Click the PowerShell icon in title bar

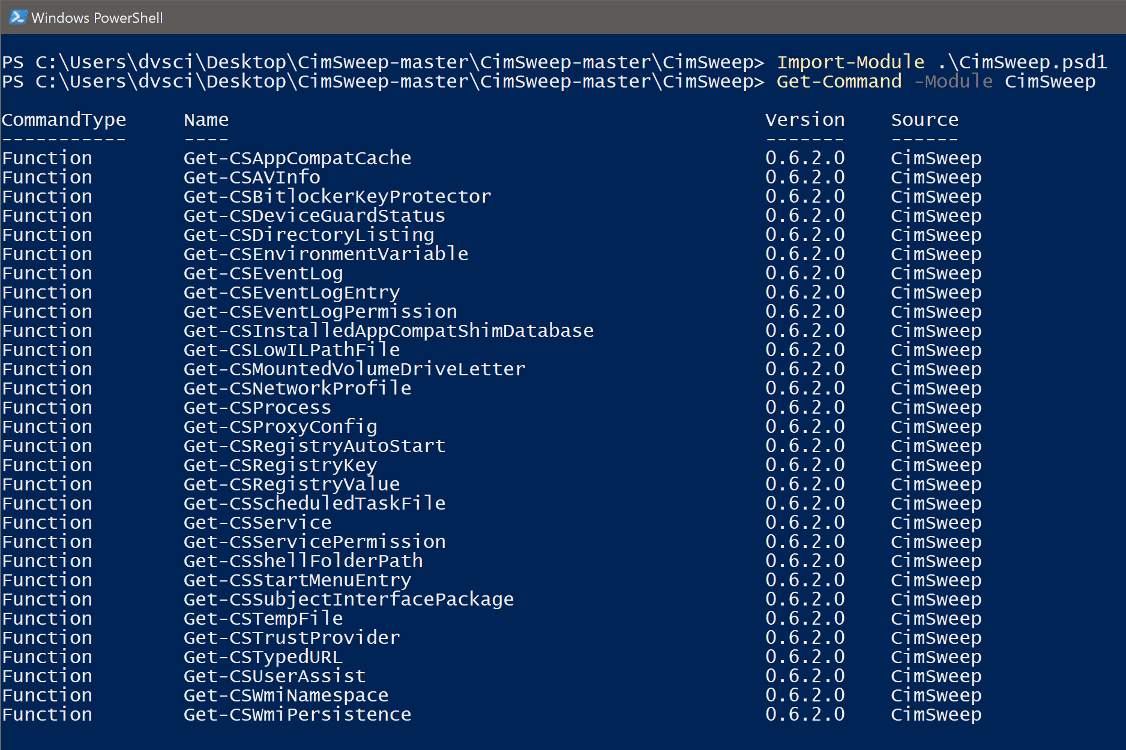[17, 17]
